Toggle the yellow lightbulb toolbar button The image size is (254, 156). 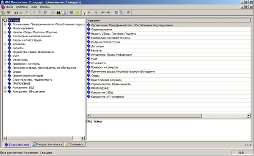84,12
